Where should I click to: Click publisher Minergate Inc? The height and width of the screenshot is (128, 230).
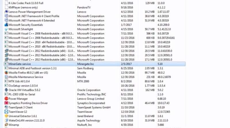point(85,64)
